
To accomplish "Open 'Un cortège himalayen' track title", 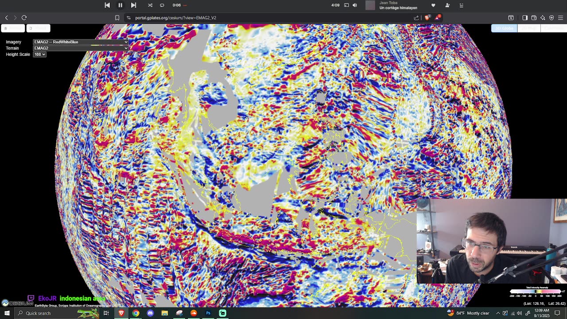I will (398, 8).
